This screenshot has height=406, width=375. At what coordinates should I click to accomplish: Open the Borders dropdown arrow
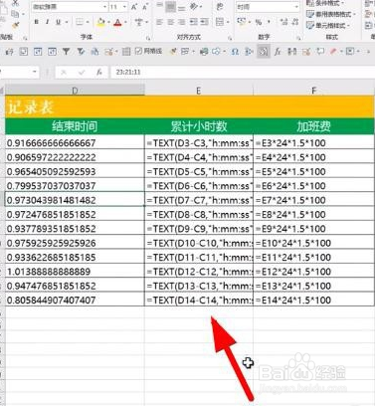pyautogui.click(x=88, y=22)
